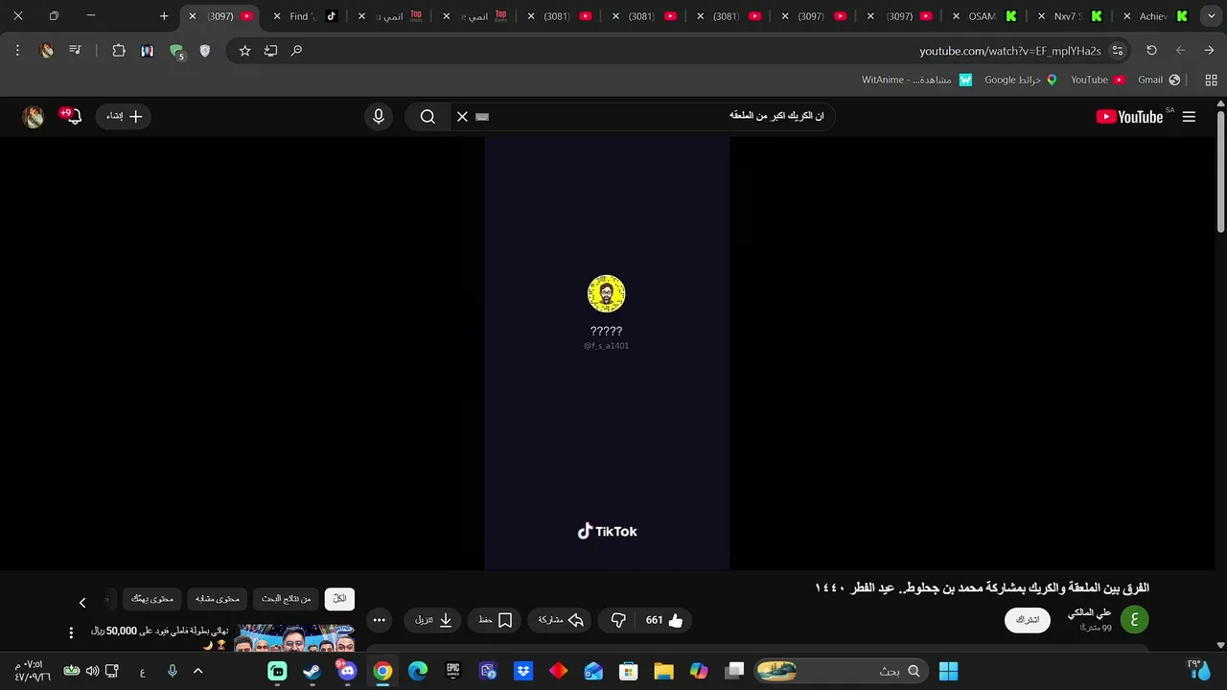Switch to the OSAM tab
The width and height of the screenshot is (1227, 690).
tap(985, 16)
